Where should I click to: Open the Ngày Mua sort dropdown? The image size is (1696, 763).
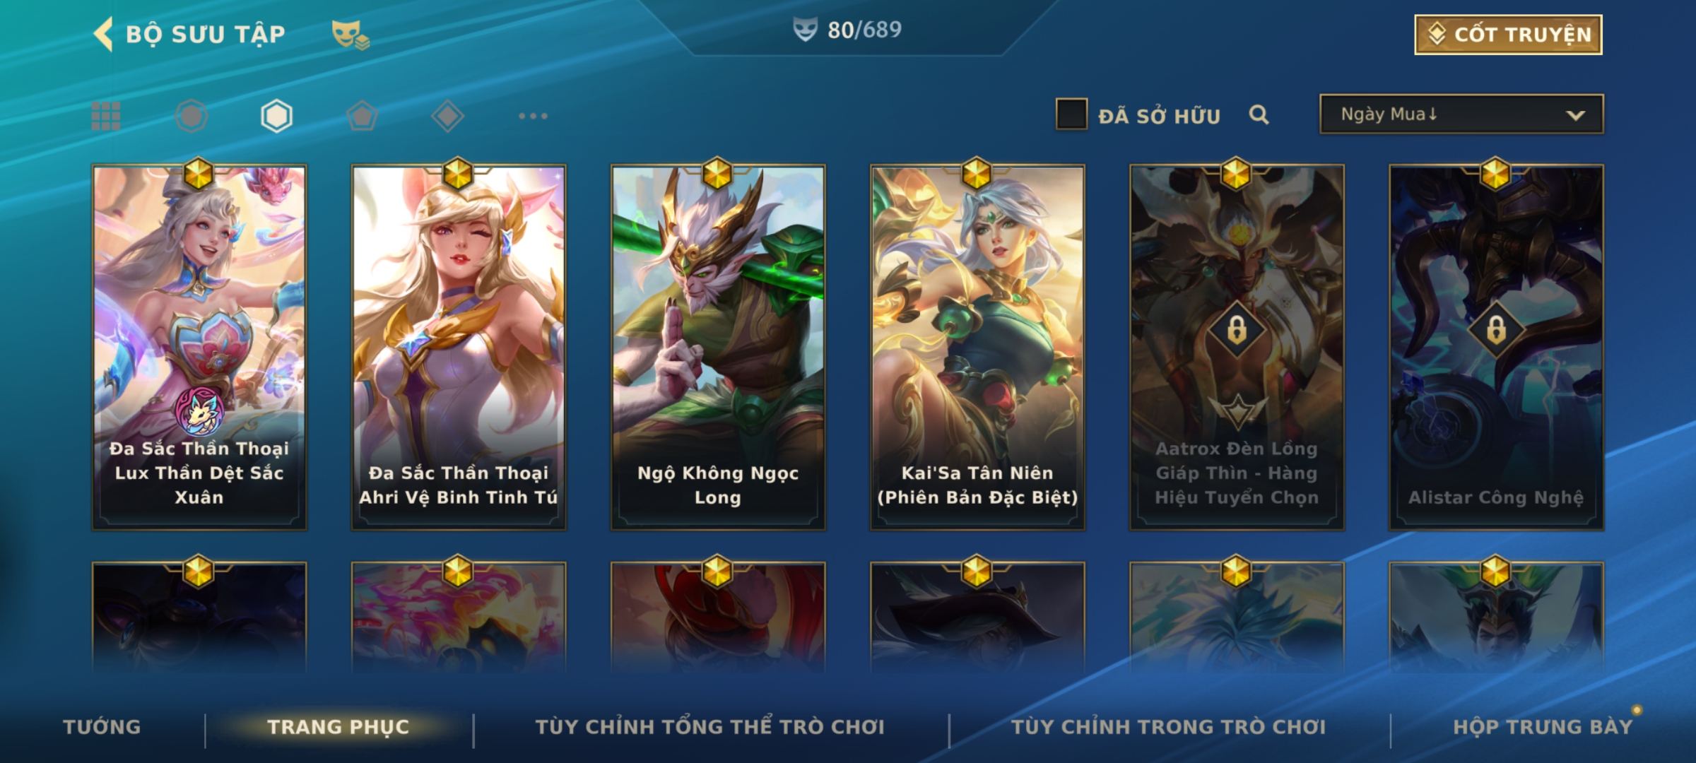point(1461,114)
